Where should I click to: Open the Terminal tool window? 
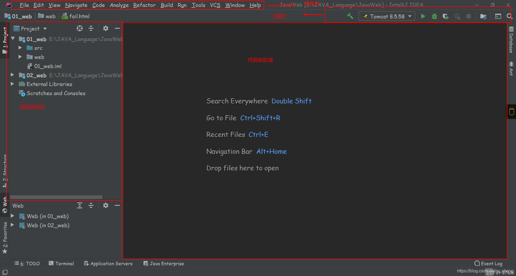coord(61,264)
